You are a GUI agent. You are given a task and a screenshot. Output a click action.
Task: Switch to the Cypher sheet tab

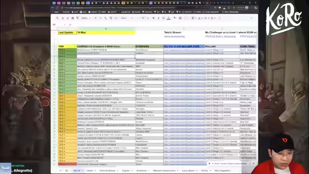126,171
